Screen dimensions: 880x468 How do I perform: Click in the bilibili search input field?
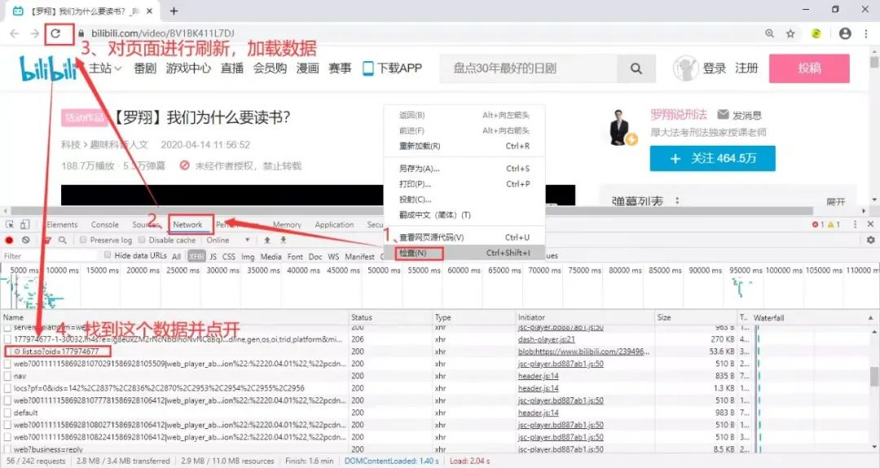point(528,68)
